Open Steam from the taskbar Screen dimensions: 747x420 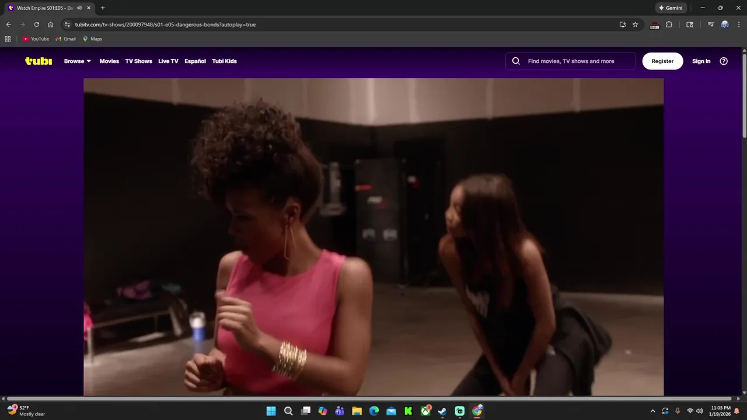pyautogui.click(x=443, y=411)
